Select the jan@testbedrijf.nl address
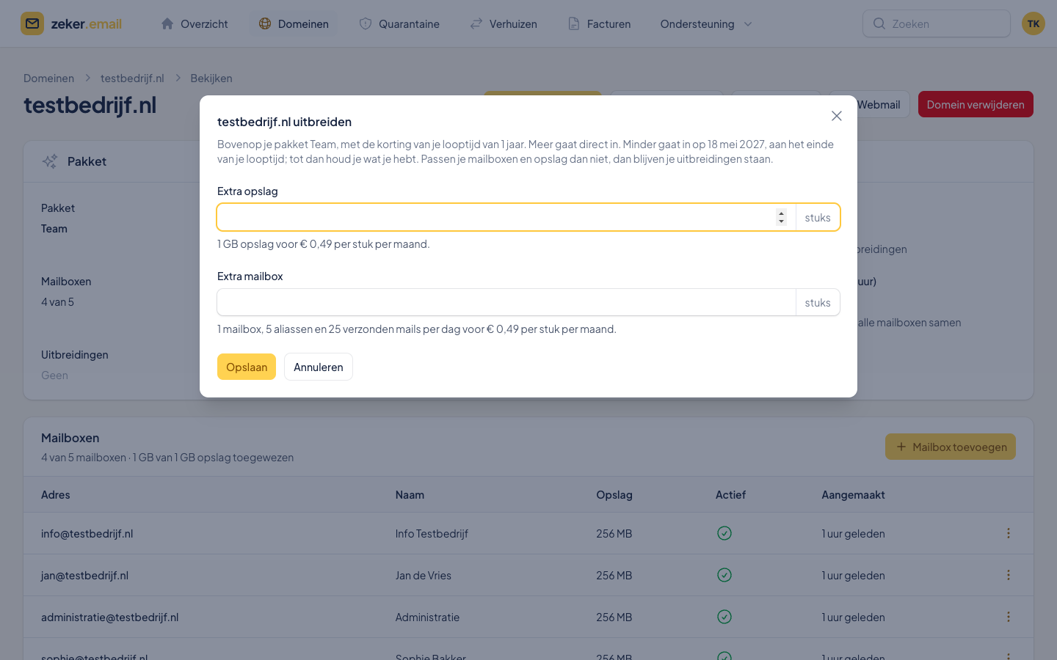Image resolution: width=1057 pixels, height=660 pixels. [85, 576]
